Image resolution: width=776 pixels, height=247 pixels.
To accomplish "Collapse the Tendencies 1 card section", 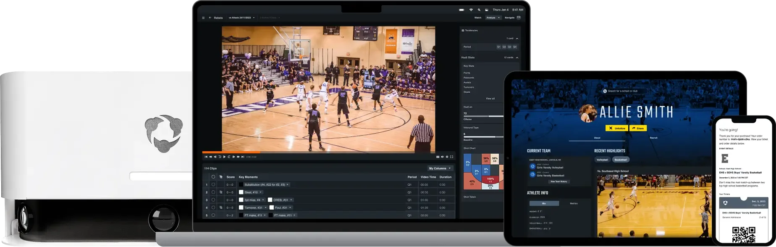I will coord(517,38).
